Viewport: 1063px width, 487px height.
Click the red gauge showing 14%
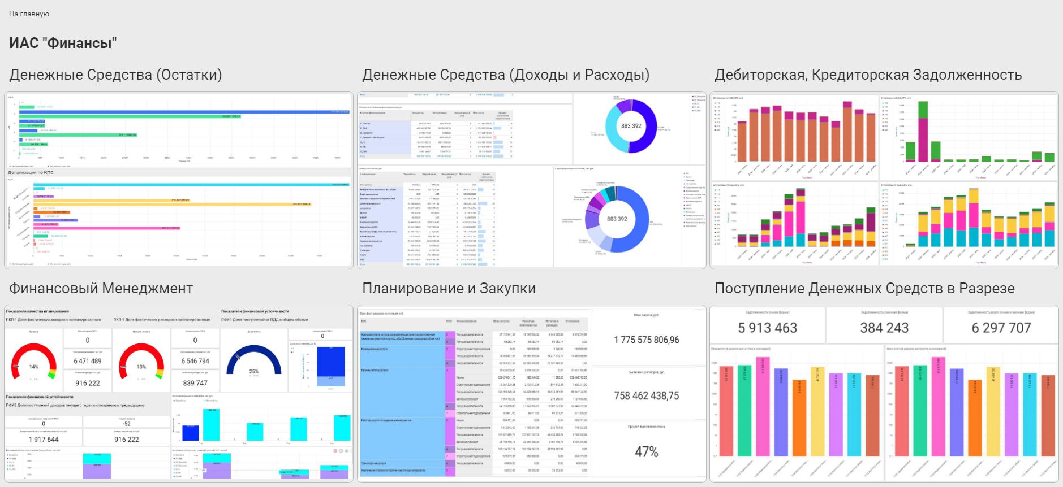[x=34, y=362]
